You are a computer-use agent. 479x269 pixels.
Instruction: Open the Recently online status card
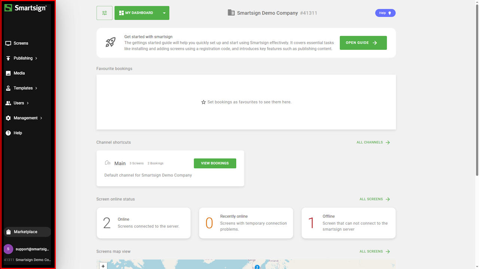click(x=246, y=223)
